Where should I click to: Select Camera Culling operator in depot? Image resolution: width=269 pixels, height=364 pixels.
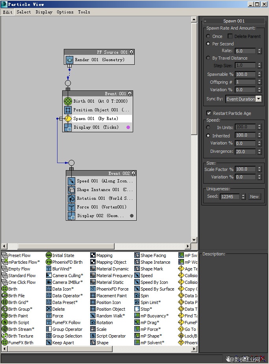click(x=64, y=276)
